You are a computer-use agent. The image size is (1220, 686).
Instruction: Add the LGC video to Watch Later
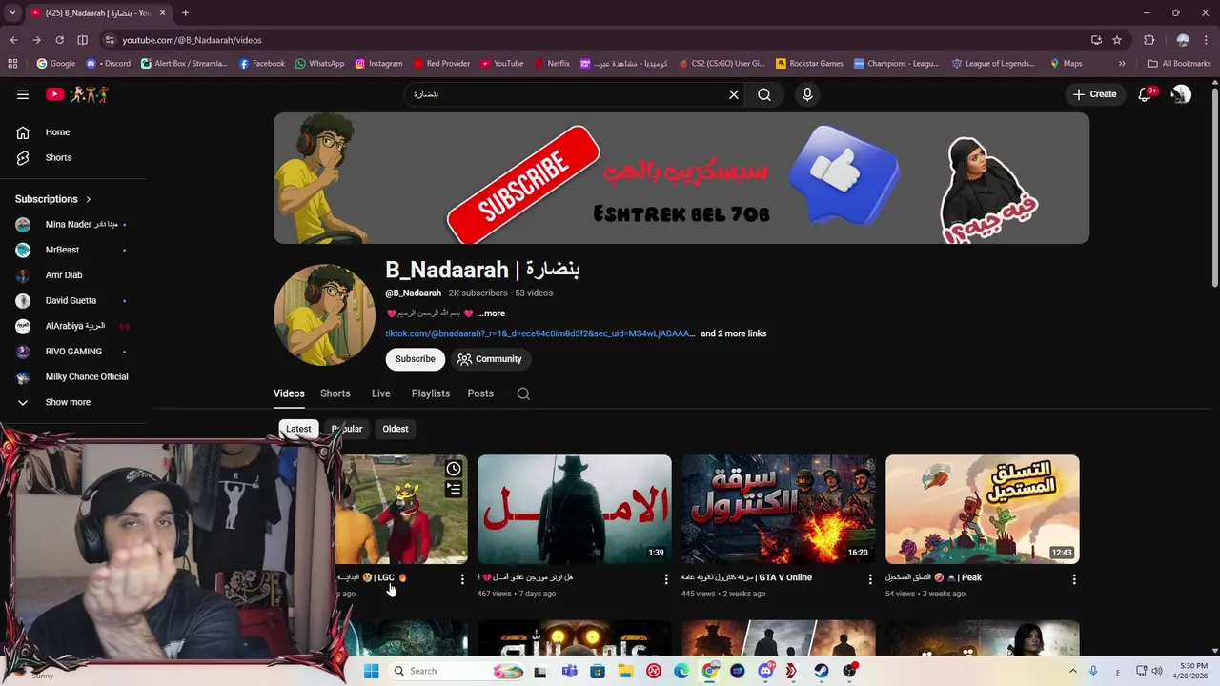point(454,468)
